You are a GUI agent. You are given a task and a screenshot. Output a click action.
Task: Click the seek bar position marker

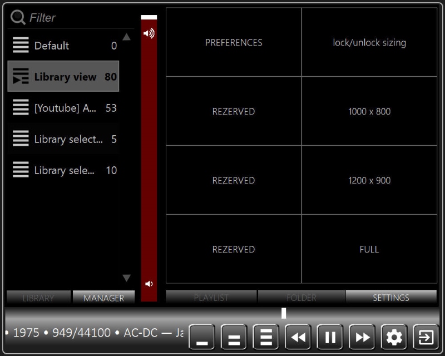[284, 313]
